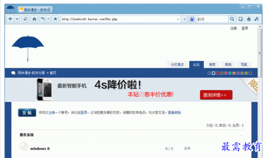Click the forward arrow button
This screenshot has width=265, height=158.
click(17, 19)
